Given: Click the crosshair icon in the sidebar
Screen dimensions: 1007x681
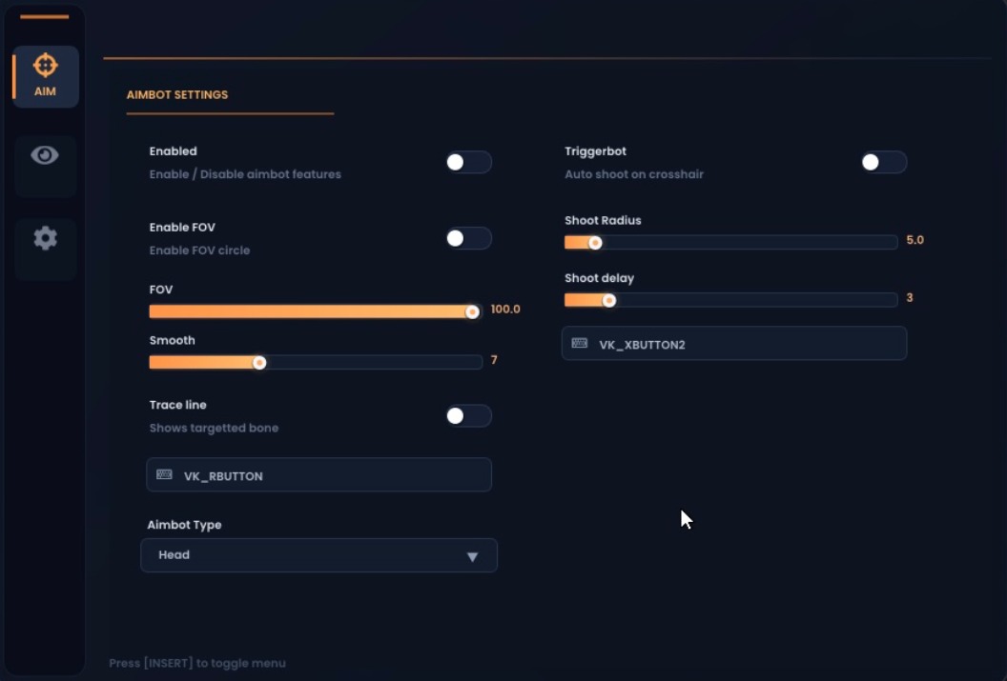Looking at the screenshot, I should 45,65.
